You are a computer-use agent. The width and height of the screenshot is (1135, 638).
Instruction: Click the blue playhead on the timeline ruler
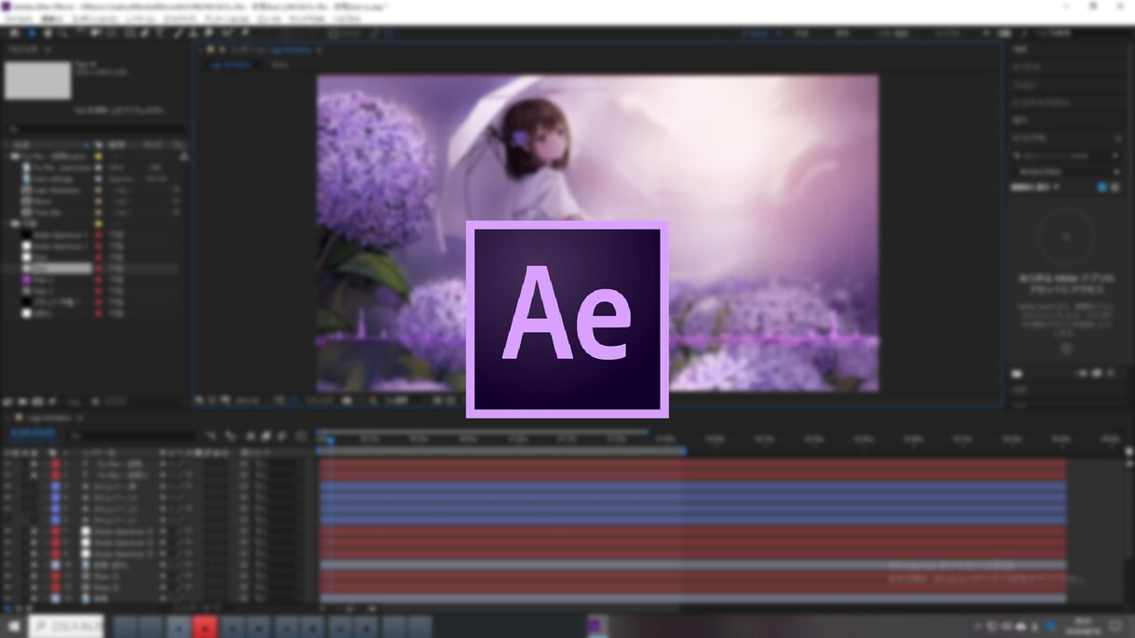click(329, 440)
